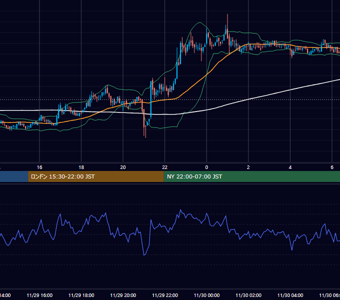
Task: Click the 0 hour label on main chart axis
Action: [x=206, y=167]
